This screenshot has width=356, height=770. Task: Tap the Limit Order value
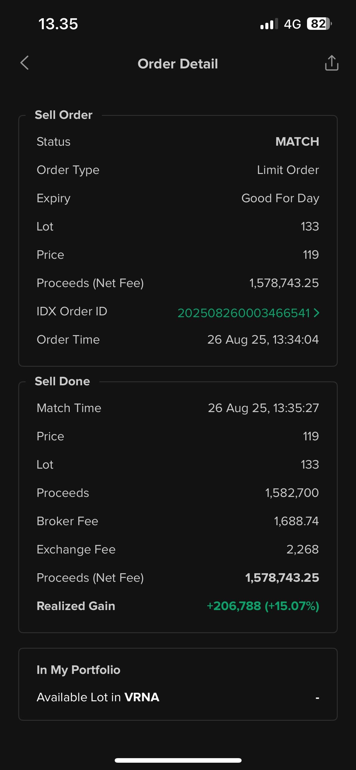click(288, 170)
